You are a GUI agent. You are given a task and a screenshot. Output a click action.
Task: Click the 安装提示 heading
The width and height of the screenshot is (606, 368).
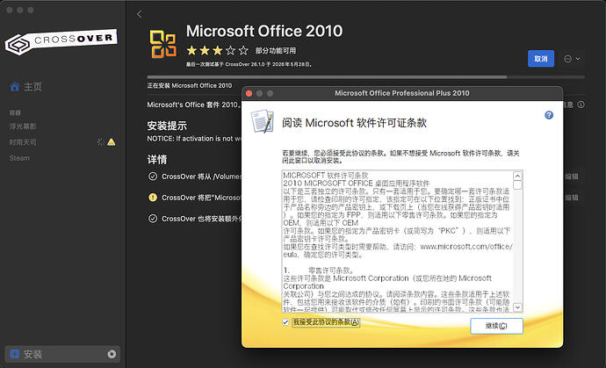(167, 126)
